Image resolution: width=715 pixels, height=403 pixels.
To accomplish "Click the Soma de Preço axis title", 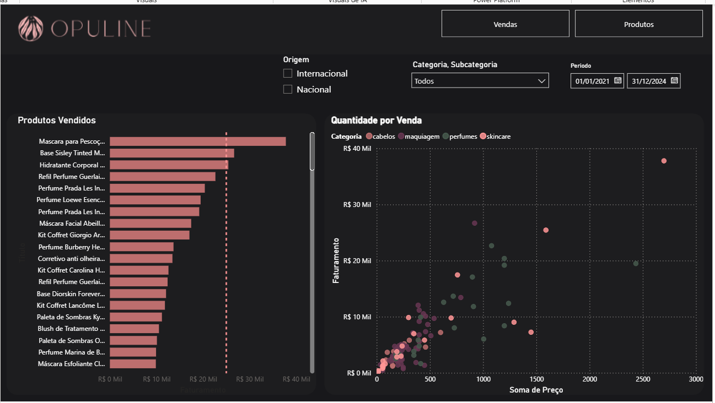I will (536, 390).
